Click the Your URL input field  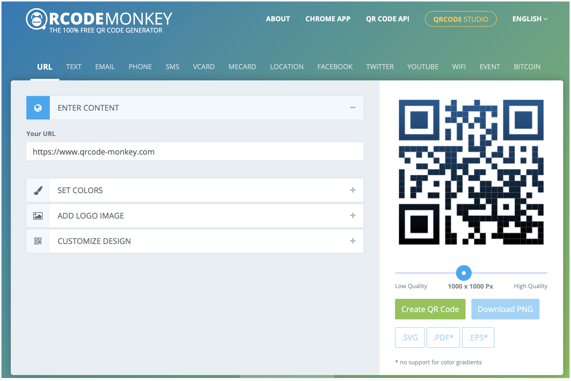(195, 152)
